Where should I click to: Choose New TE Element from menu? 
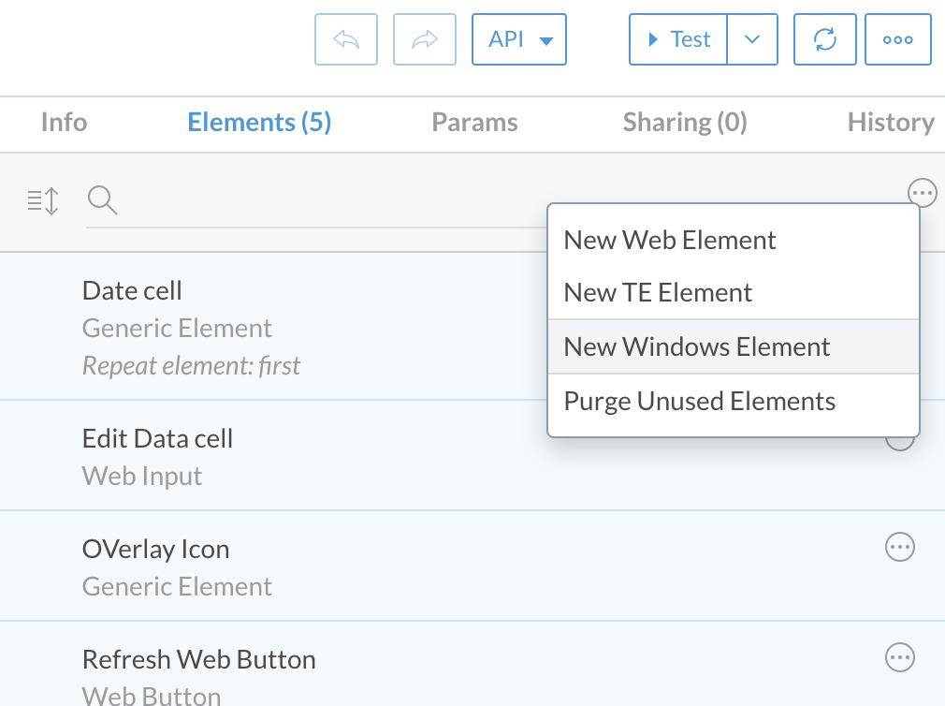point(733,292)
